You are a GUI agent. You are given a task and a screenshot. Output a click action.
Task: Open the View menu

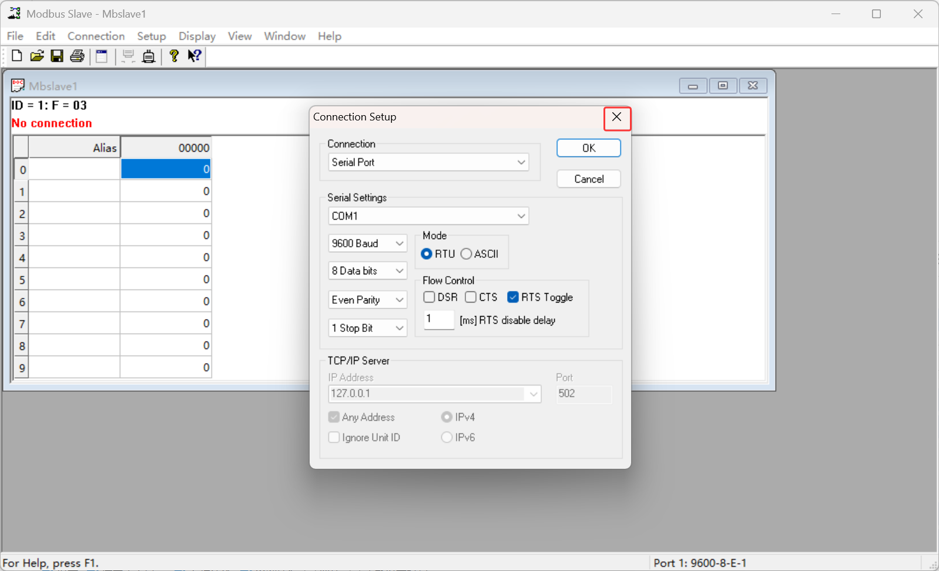click(240, 36)
